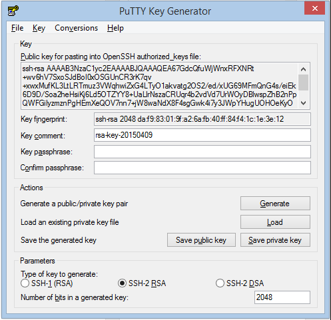Click 'Type of key to generate:' label
331x320 pixels.
pyautogui.click(x=59, y=274)
